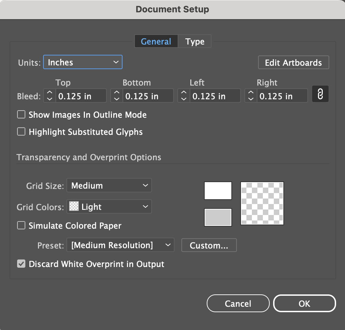Open the Units dropdown
Viewport: 345px width, 330px height.
(x=83, y=62)
